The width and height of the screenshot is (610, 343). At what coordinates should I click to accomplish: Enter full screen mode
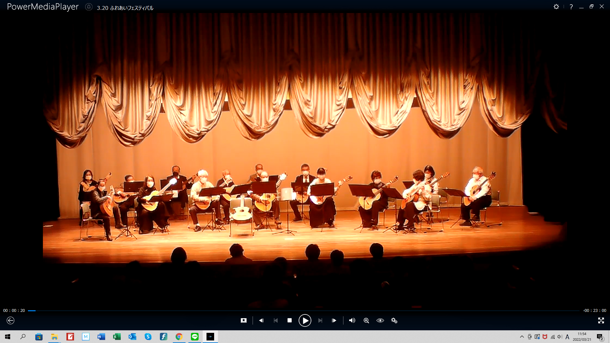point(601,320)
